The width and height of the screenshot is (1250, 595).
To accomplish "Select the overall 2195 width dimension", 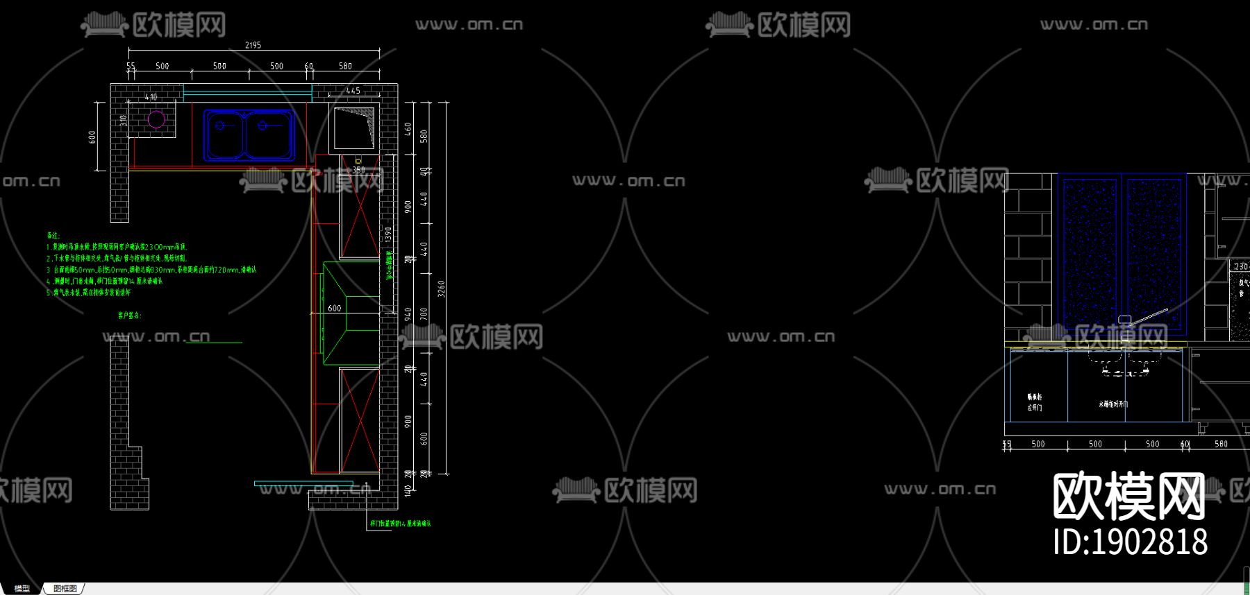I will [x=253, y=45].
